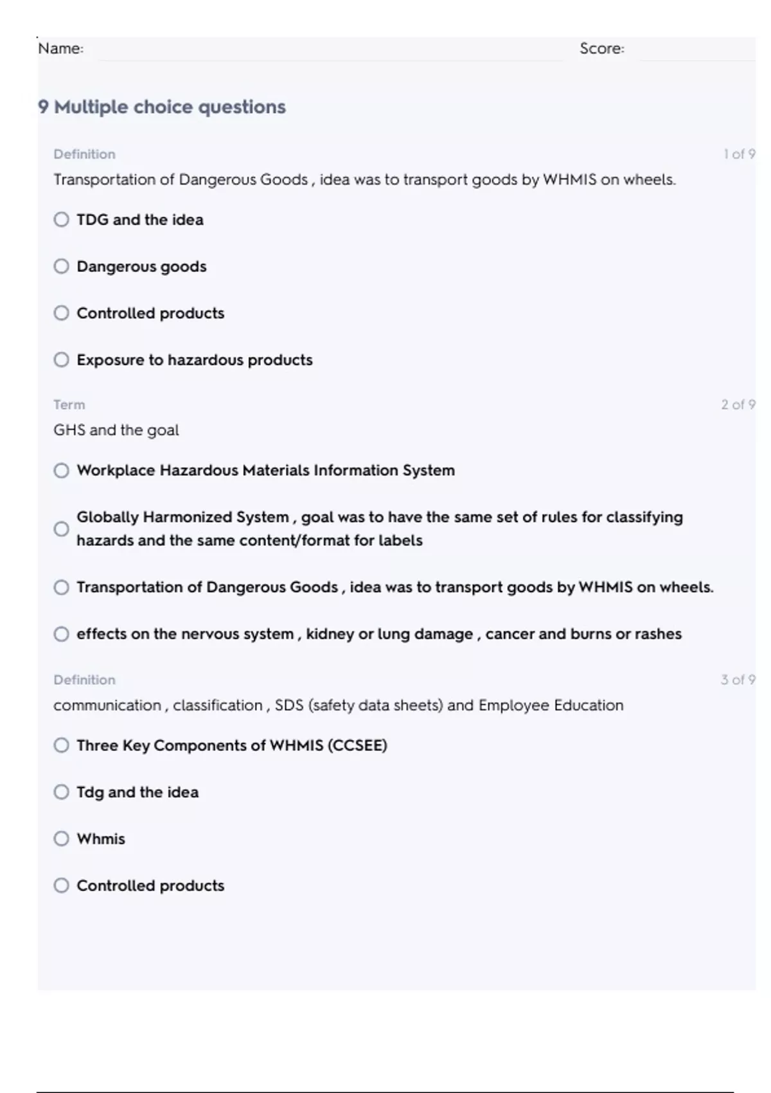Select 'effects on the nervous system' option

click(x=61, y=634)
